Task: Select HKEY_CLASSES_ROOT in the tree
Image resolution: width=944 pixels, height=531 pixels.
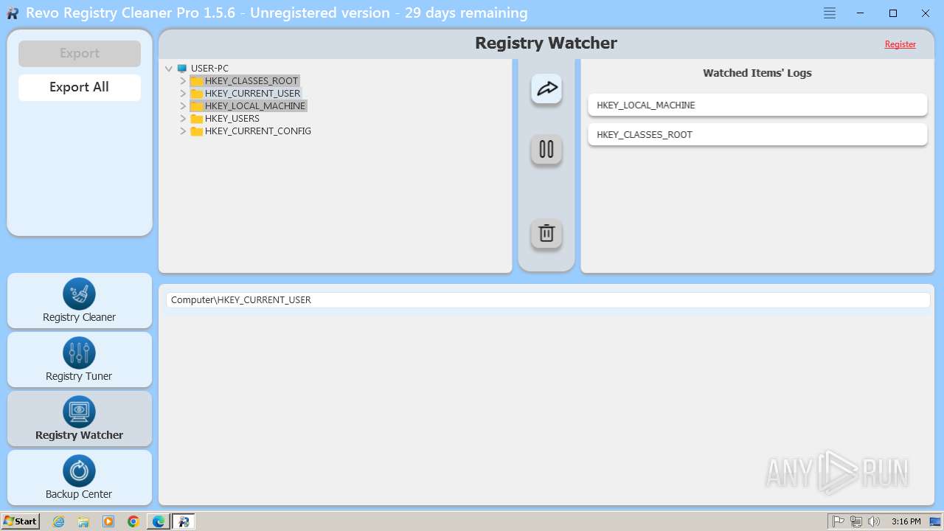Action: pos(251,81)
